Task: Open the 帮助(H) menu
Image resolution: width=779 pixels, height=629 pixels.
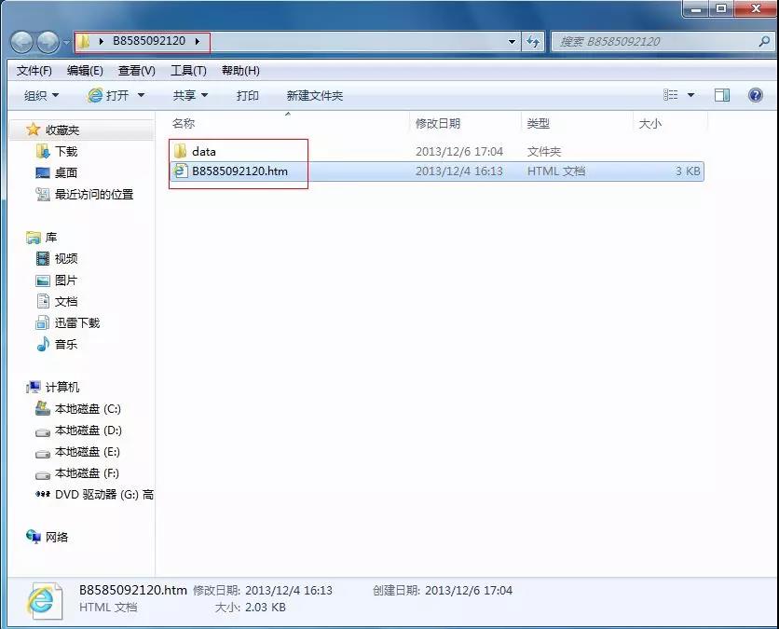Action: [x=240, y=71]
